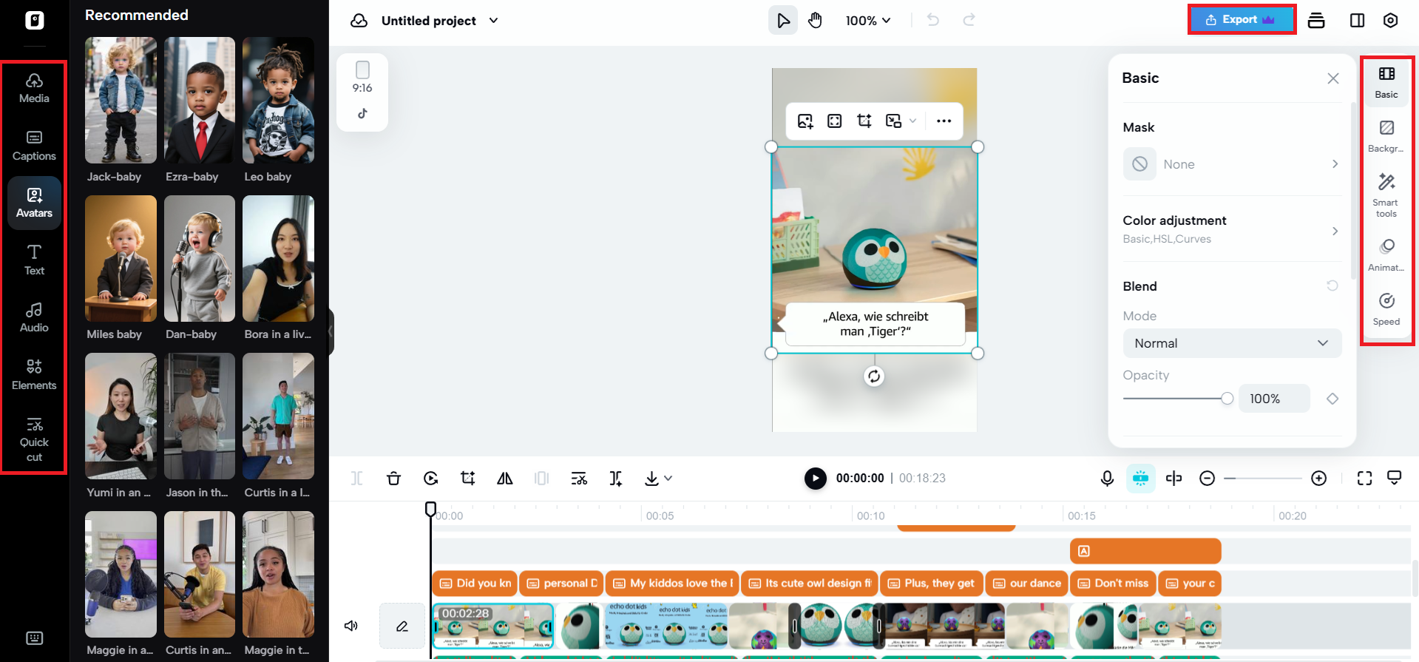Click the cloud save icon
Viewport: 1419px width, 662px height.
(359, 21)
